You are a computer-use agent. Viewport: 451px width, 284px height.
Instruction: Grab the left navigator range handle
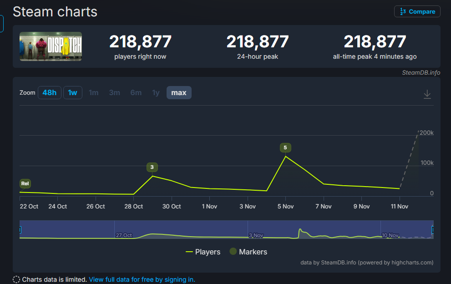point(20,230)
